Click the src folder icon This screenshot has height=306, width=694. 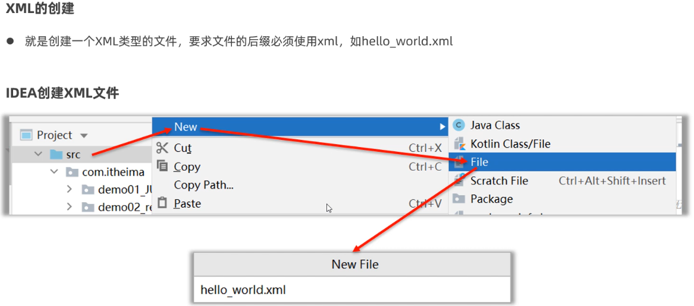point(56,154)
